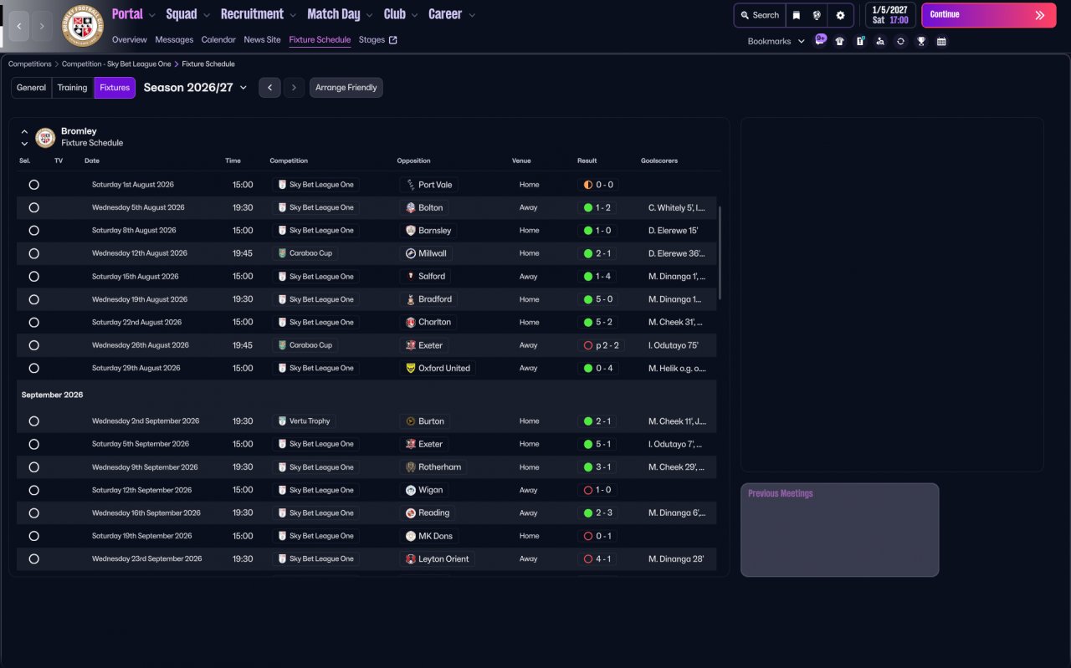The image size is (1071, 668).
Task: Open the Overview sub-tab
Action: [130, 39]
